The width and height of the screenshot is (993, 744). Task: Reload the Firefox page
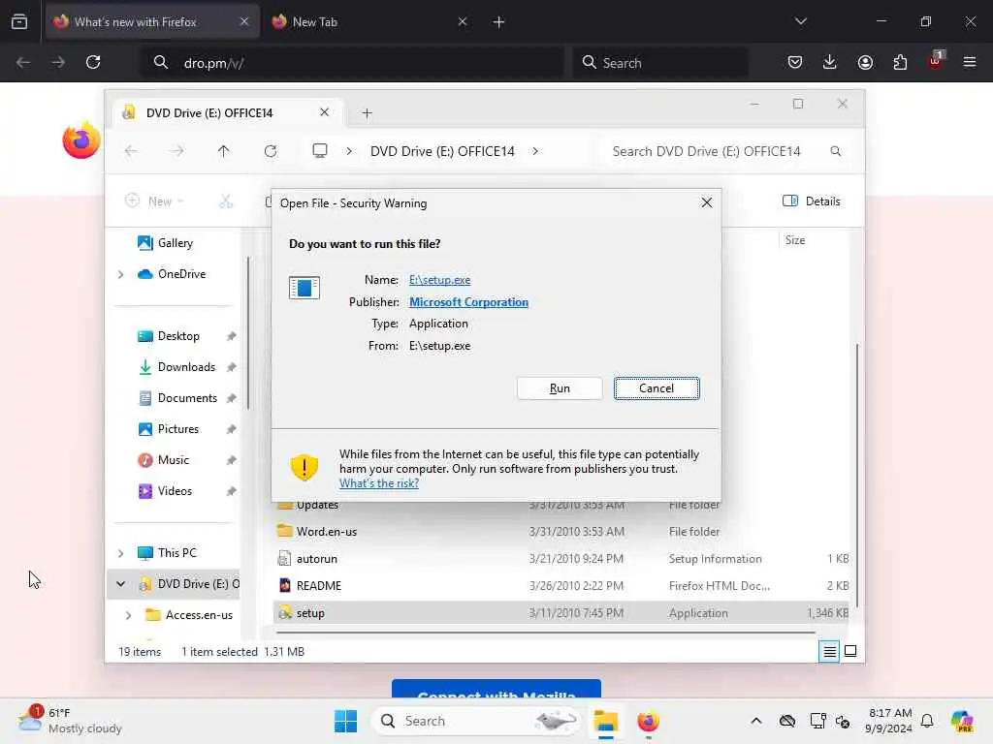click(93, 62)
